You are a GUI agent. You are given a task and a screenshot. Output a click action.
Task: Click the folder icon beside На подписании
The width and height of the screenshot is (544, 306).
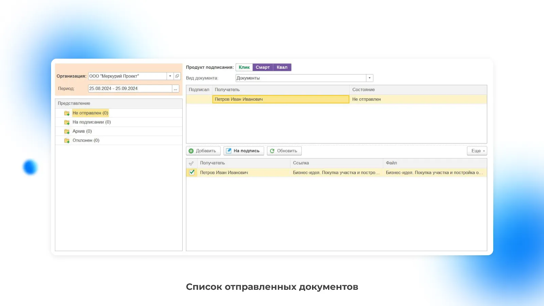(x=67, y=122)
